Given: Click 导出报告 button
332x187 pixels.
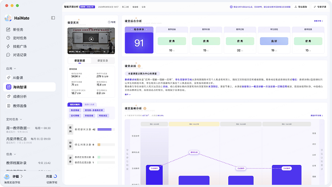Looking at the screenshot, I should [301, 7].
